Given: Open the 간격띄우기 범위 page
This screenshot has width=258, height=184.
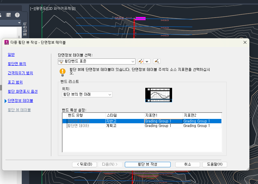Looking at the screenshot, I should point(20,73).
